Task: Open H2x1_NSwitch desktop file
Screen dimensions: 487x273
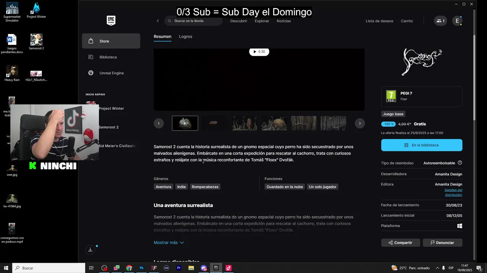Action: (x=36, y=76)
